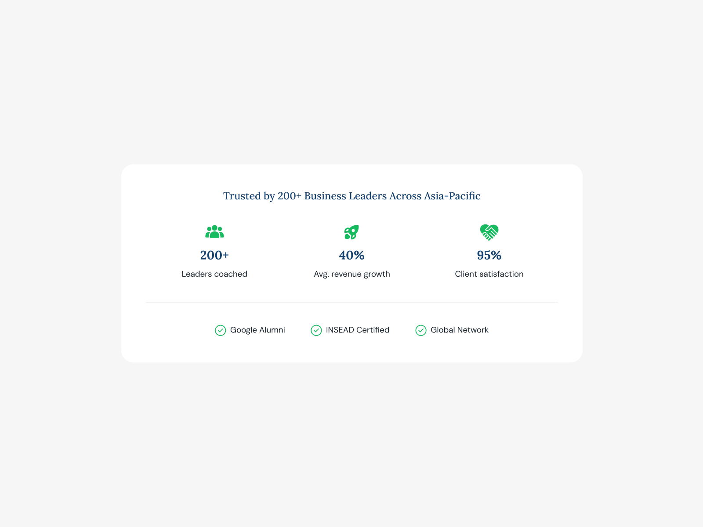Click the green rocket icon

point(351,232)
